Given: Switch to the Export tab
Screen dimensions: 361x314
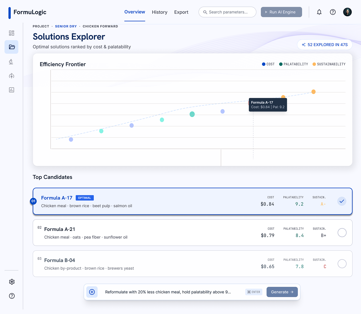Looking at the screenshot, I should coord(181,12).
